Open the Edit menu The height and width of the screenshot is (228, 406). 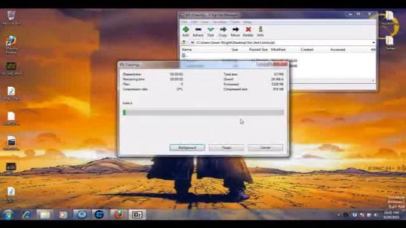[194, 22]
